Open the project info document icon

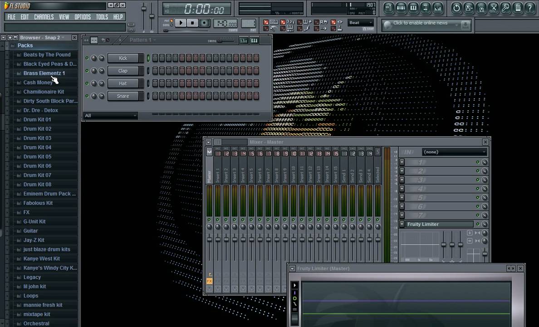(518, 8)
